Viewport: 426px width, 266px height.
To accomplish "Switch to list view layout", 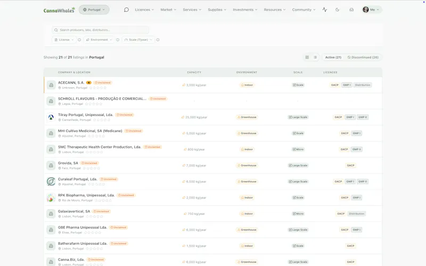I will tap(315, 57).
